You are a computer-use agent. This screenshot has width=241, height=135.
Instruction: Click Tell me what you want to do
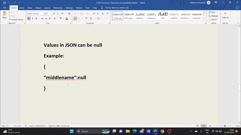(x=117, y=8)
